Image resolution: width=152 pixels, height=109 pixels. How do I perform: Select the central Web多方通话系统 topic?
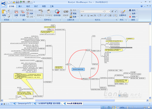tap(78, 69)
